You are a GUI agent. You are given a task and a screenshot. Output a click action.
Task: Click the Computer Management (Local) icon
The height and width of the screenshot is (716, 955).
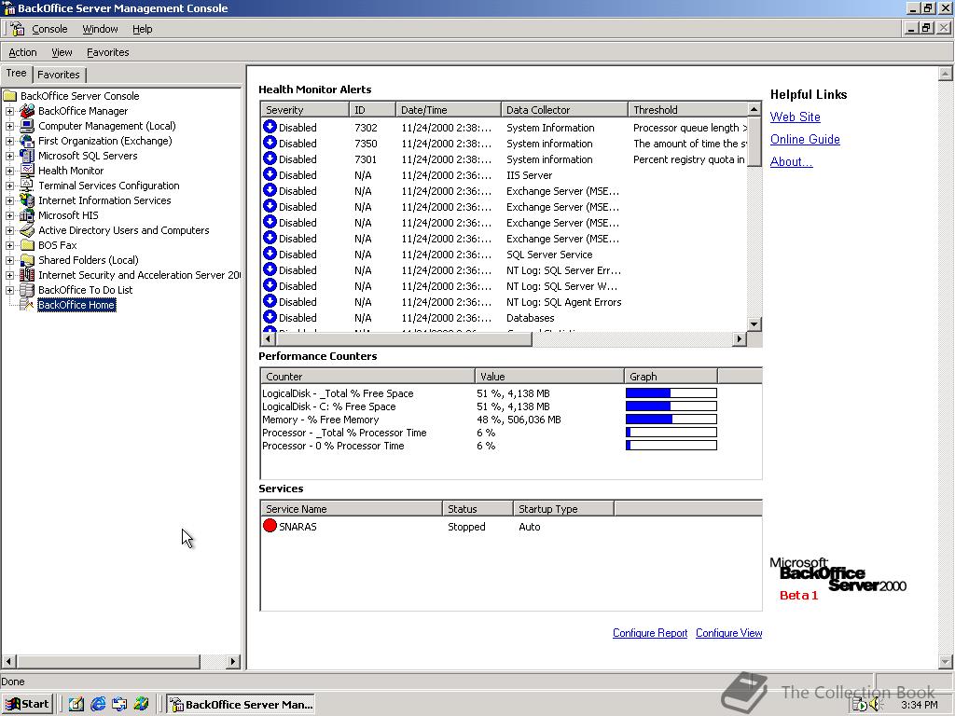[x=27, y=126]
